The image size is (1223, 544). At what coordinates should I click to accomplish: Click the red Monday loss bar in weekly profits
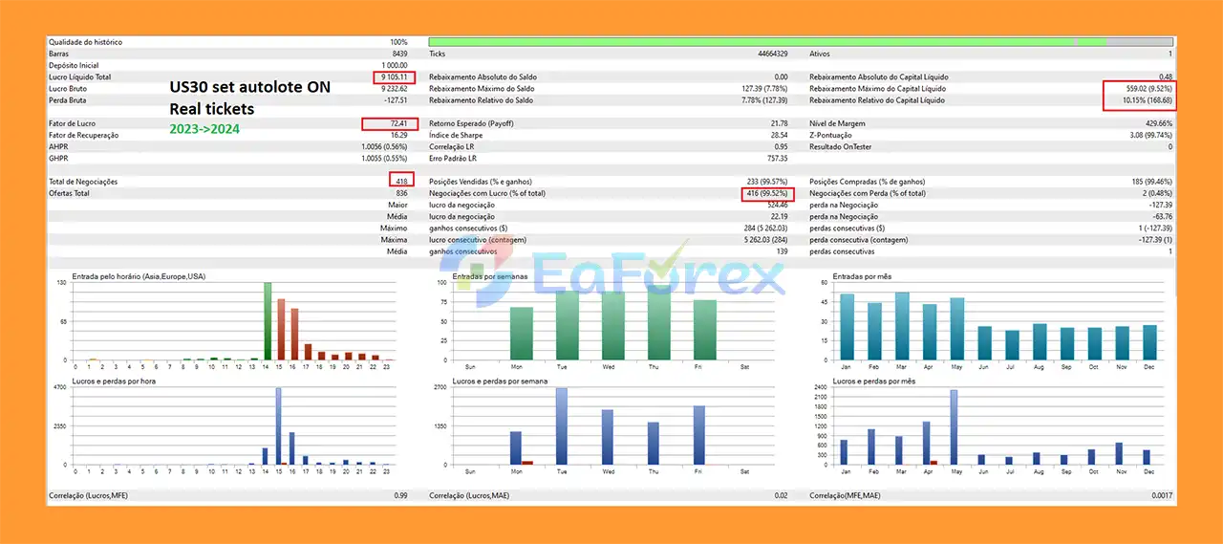[x=526, y=462]
